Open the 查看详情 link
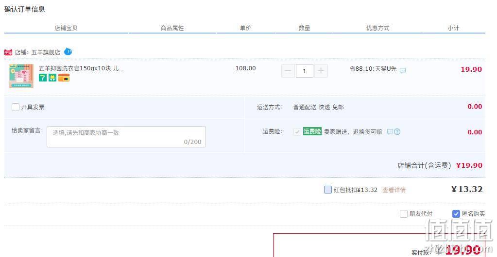 [394, 190]
